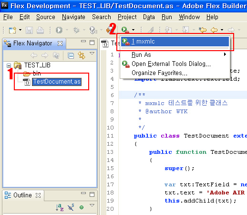
Task: Click the Navigator Back arrow icon
Action: pyautogui.click(x=34, y=55)
